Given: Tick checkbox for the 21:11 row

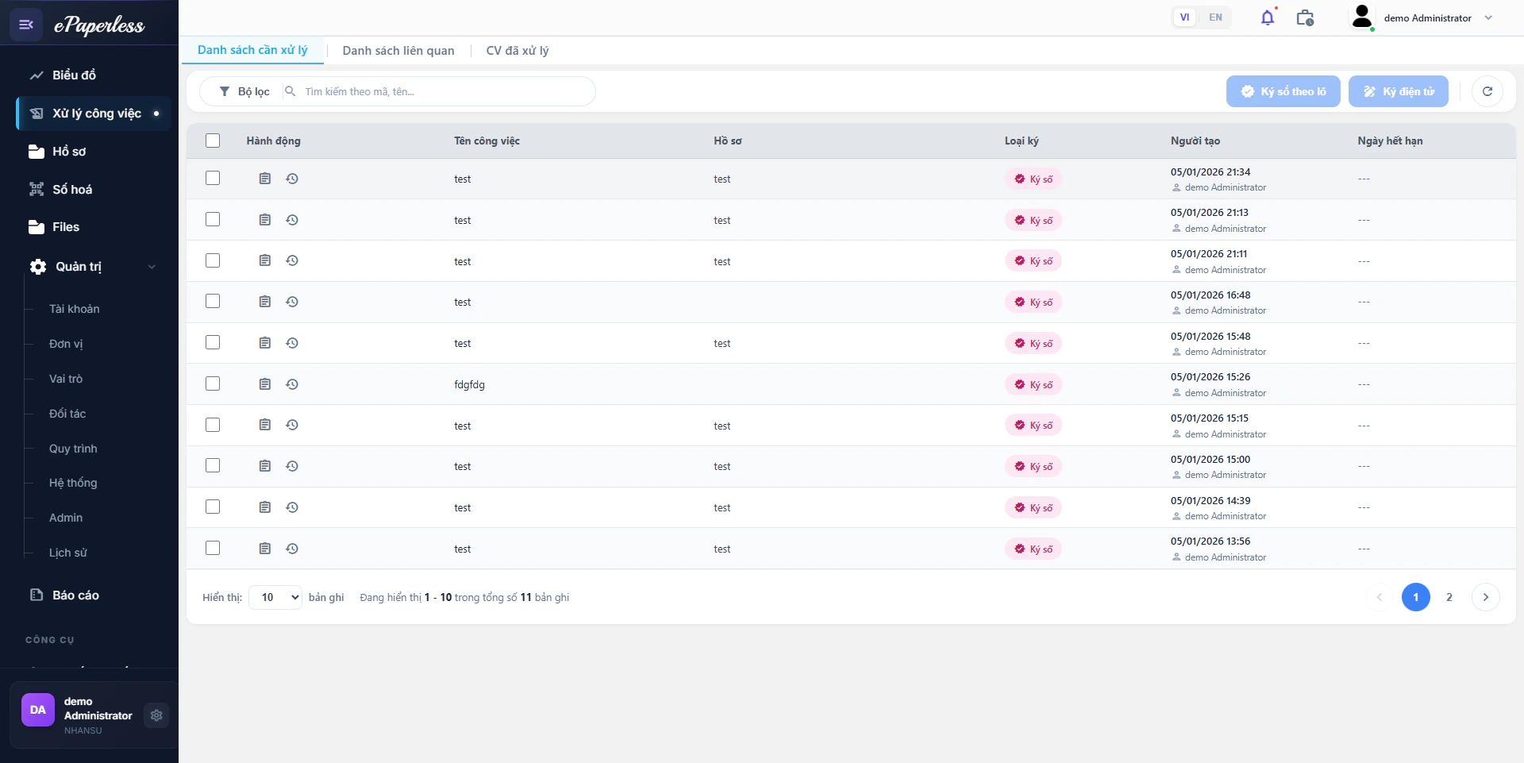Looking at the screenshot, I should pos(213,260).
